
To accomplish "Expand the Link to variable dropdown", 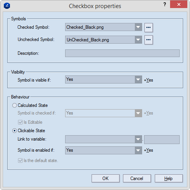I will coord(138,139).
